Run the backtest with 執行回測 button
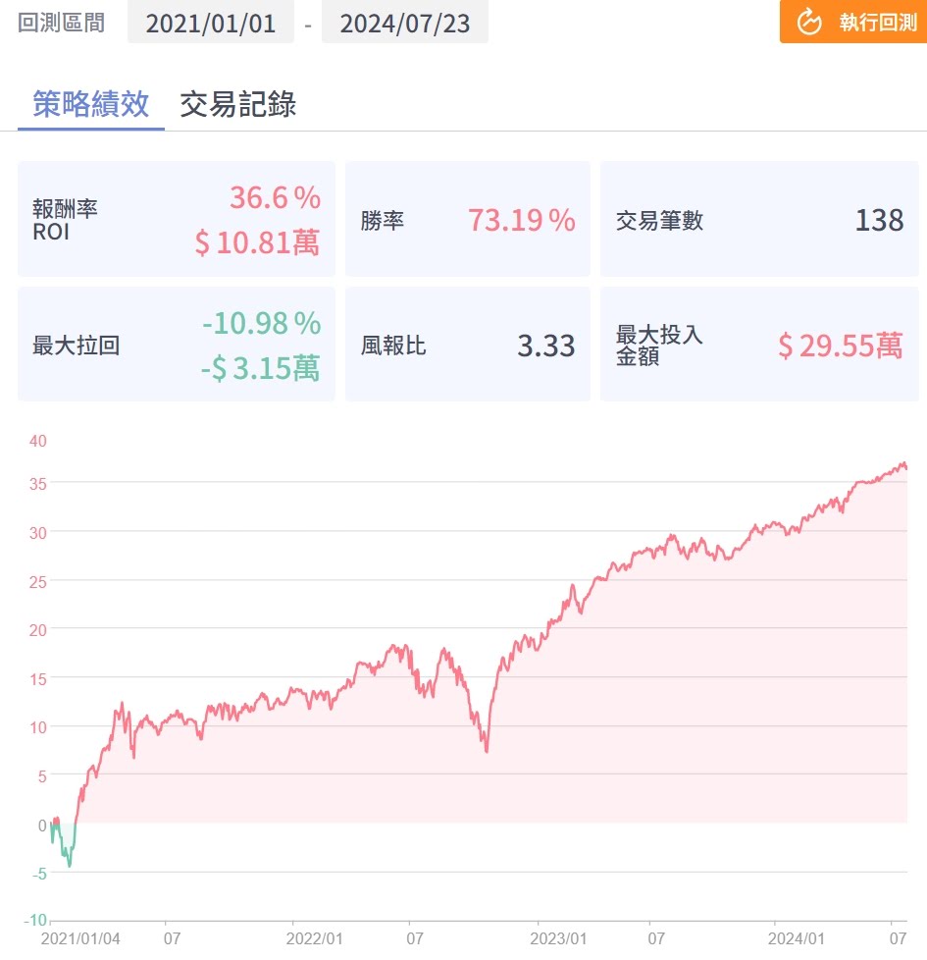This screenshot has height=960, width=927. click(853, 22)
